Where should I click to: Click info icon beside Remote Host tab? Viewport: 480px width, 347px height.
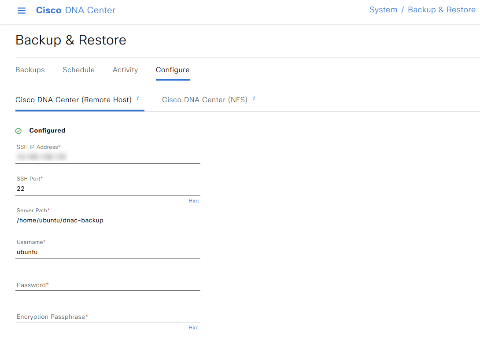[x=138, y=98]
